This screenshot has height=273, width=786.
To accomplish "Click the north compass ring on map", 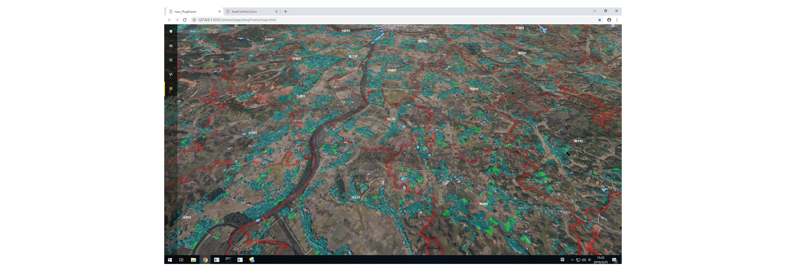I will [612, 34].
